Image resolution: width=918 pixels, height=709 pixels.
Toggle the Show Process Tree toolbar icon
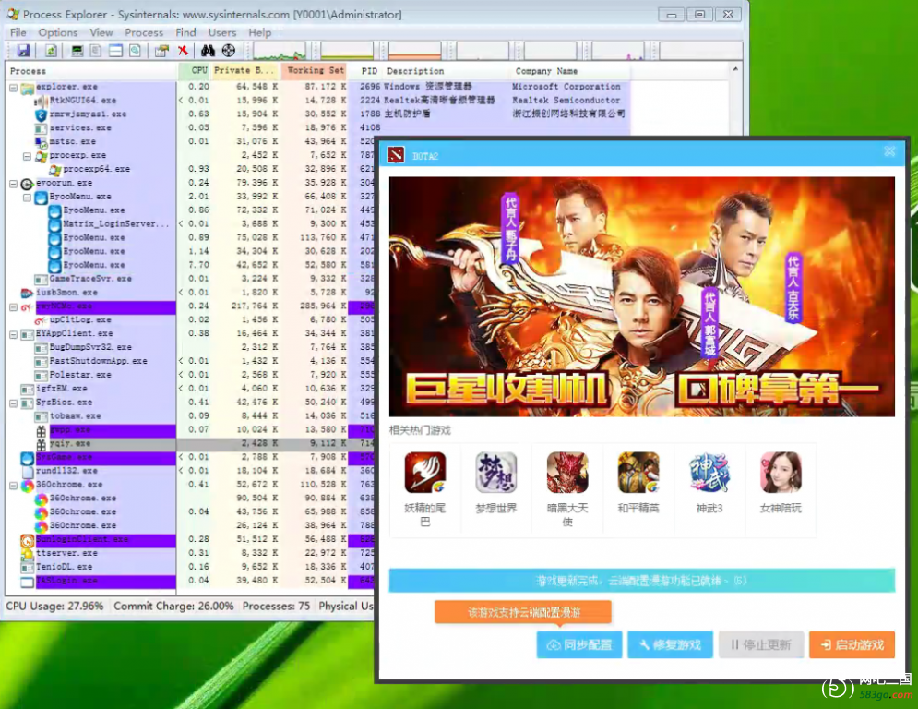95,51
